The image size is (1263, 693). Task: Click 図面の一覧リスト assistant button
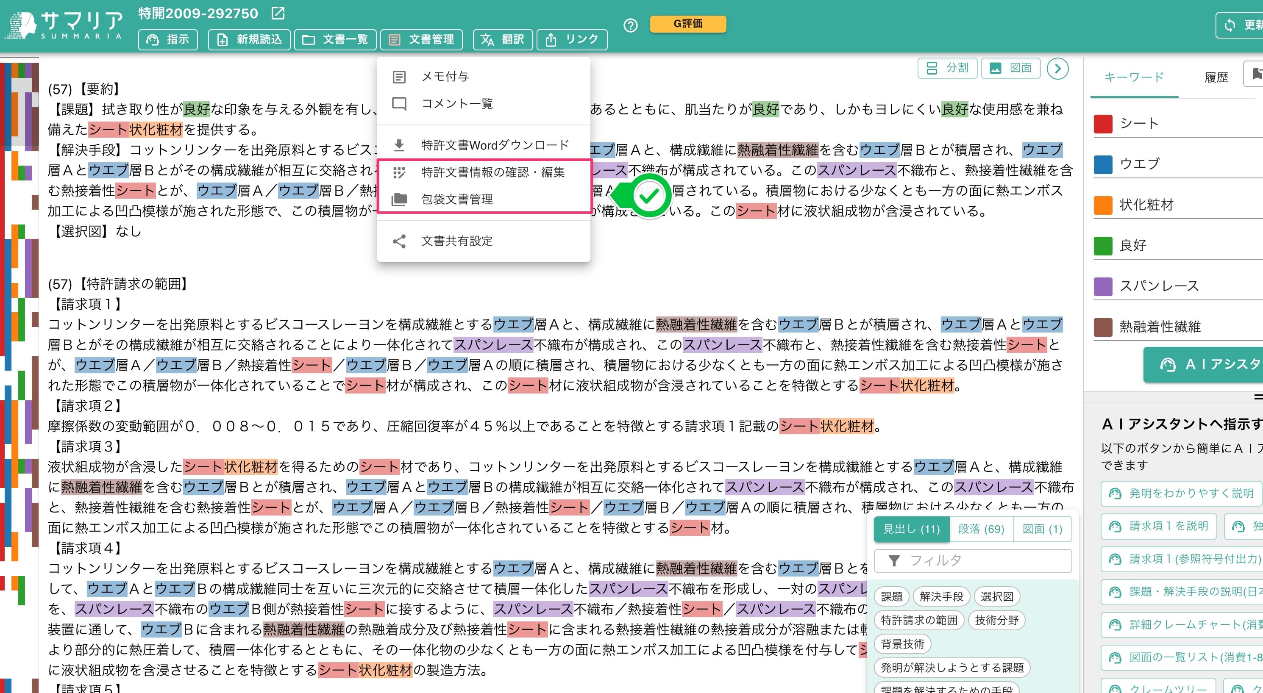coord(1182,657)
